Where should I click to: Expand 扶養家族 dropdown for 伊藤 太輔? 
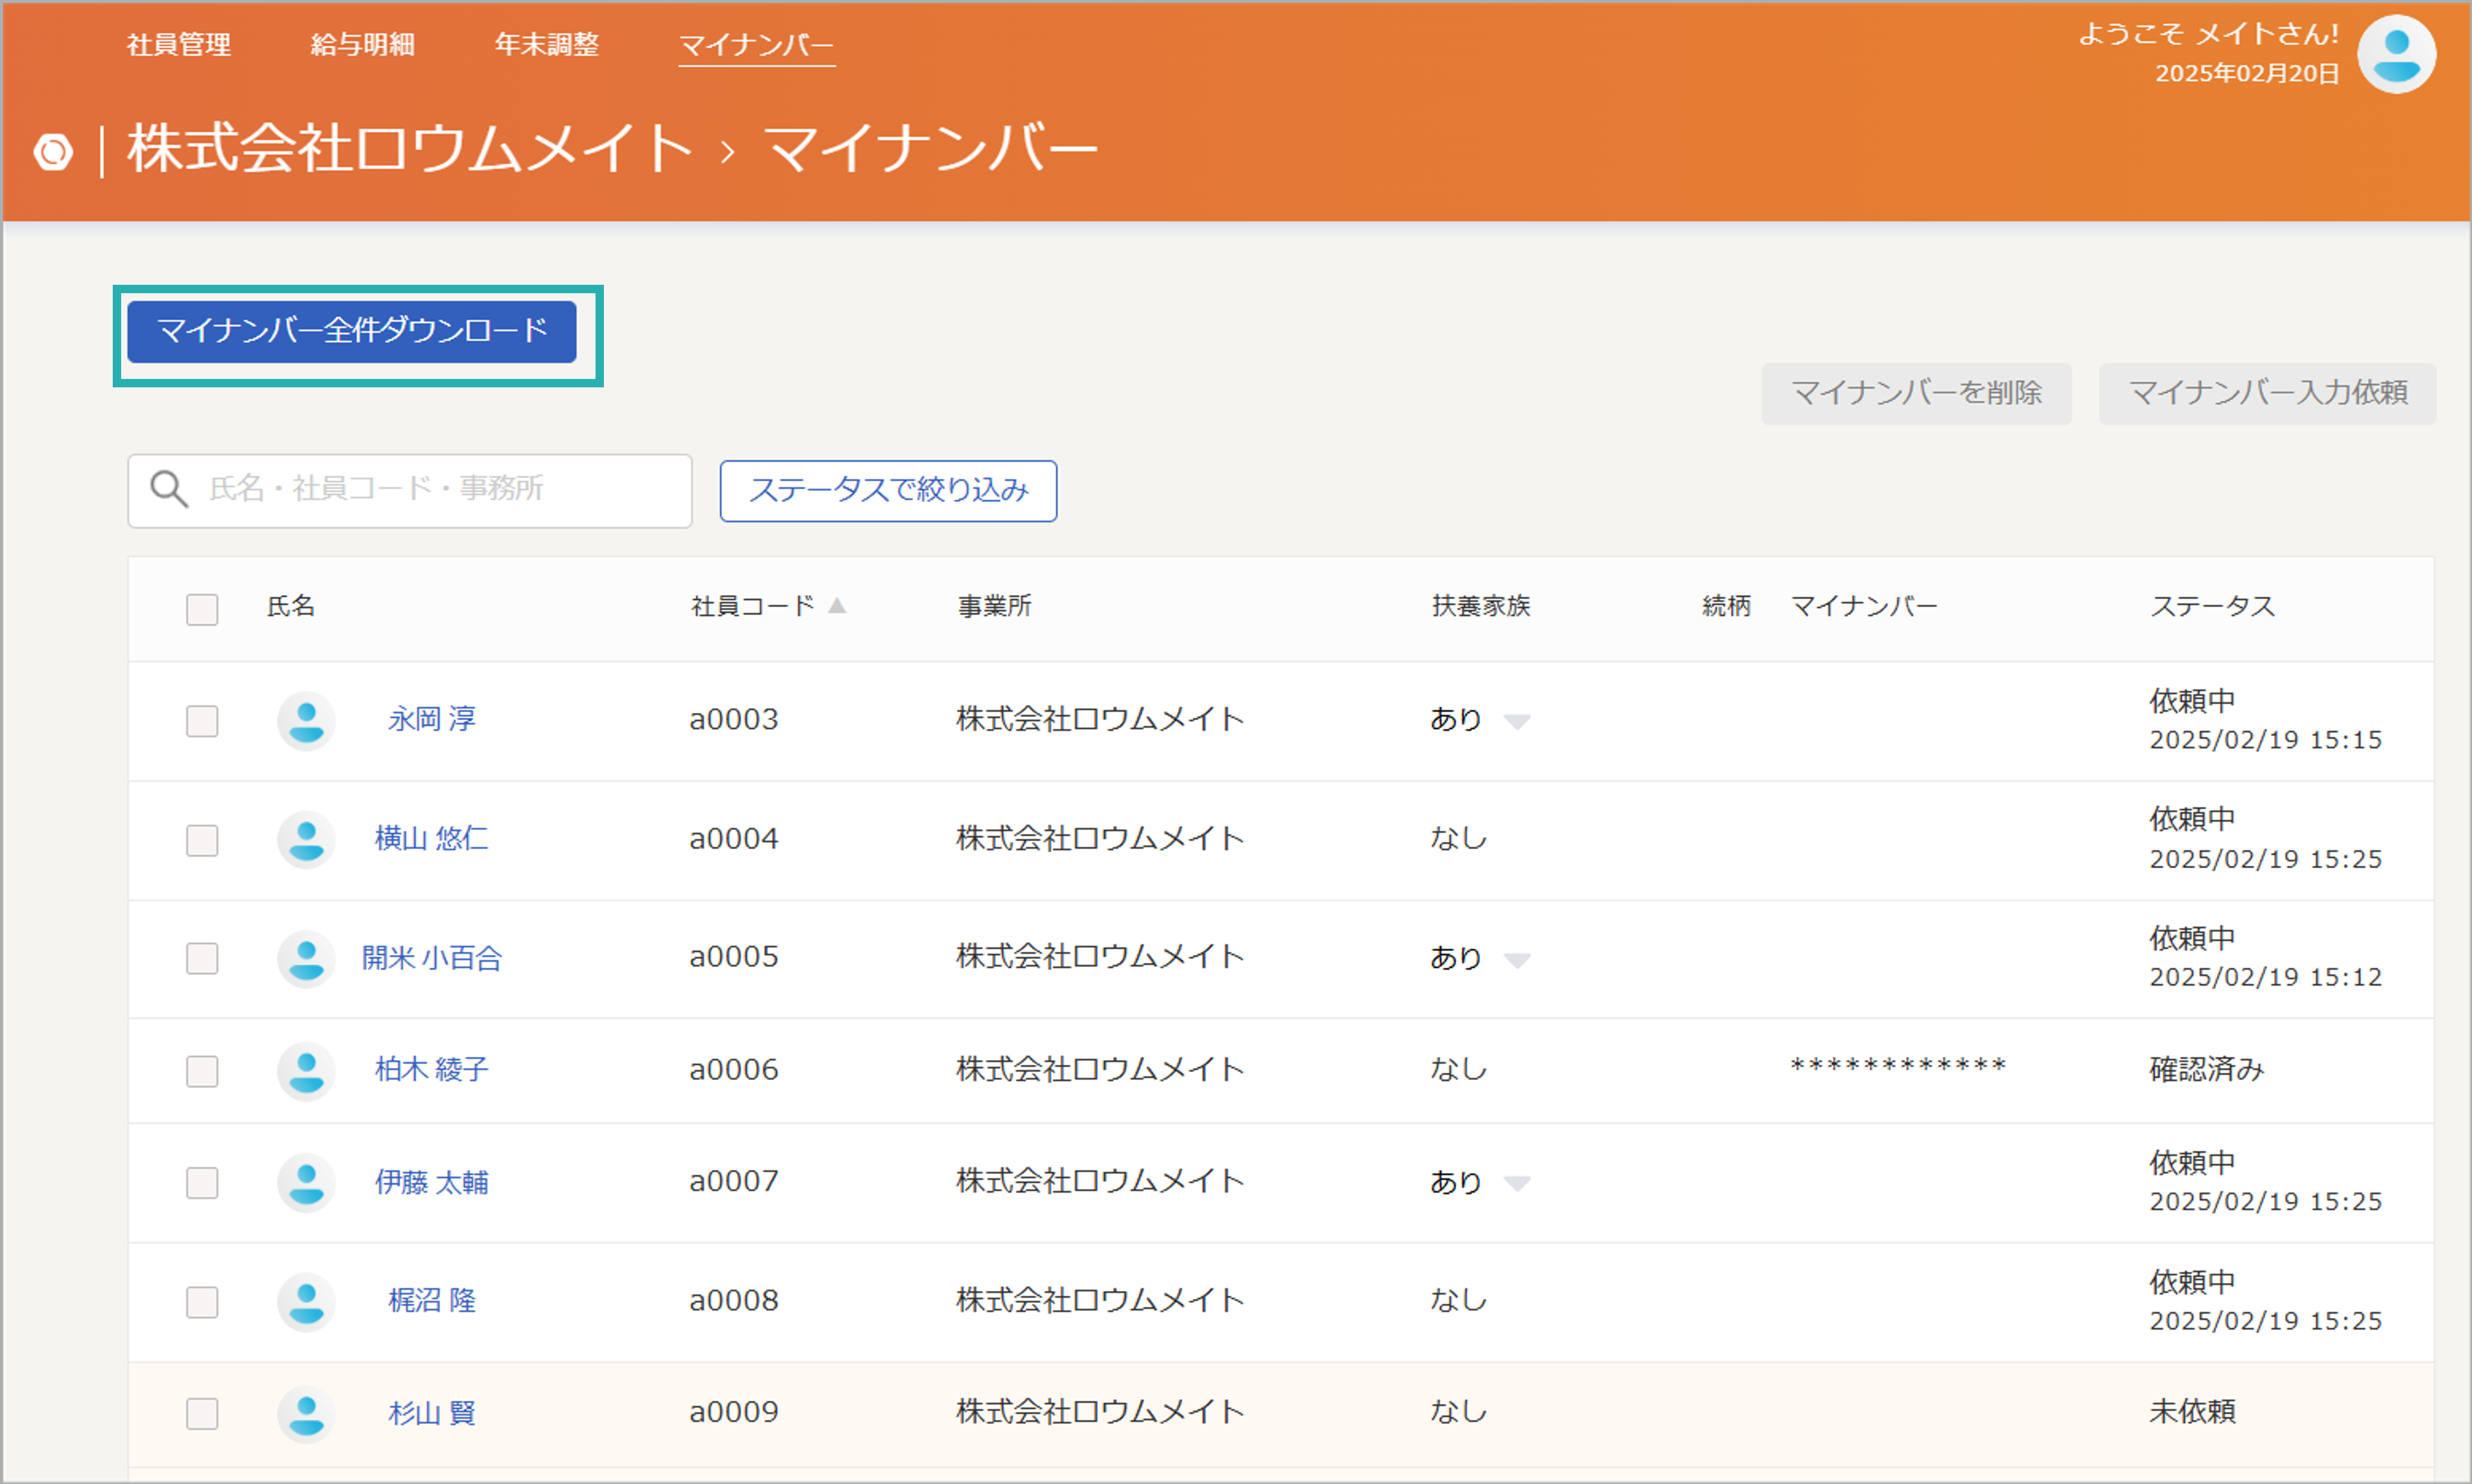pyautogui.click(x=1517, y=1185)
